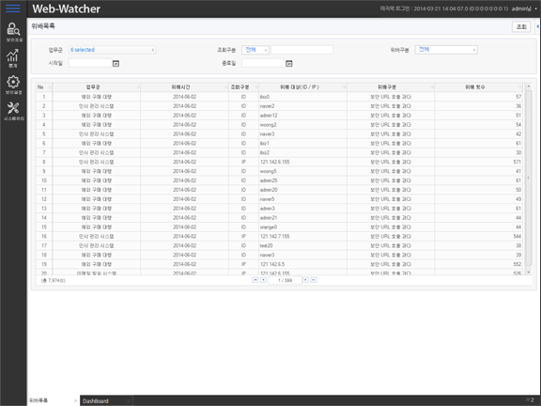Open the calendar picker beside the 시작일 field
This screenshot has height=406, width=541.
tap(116, 64)
